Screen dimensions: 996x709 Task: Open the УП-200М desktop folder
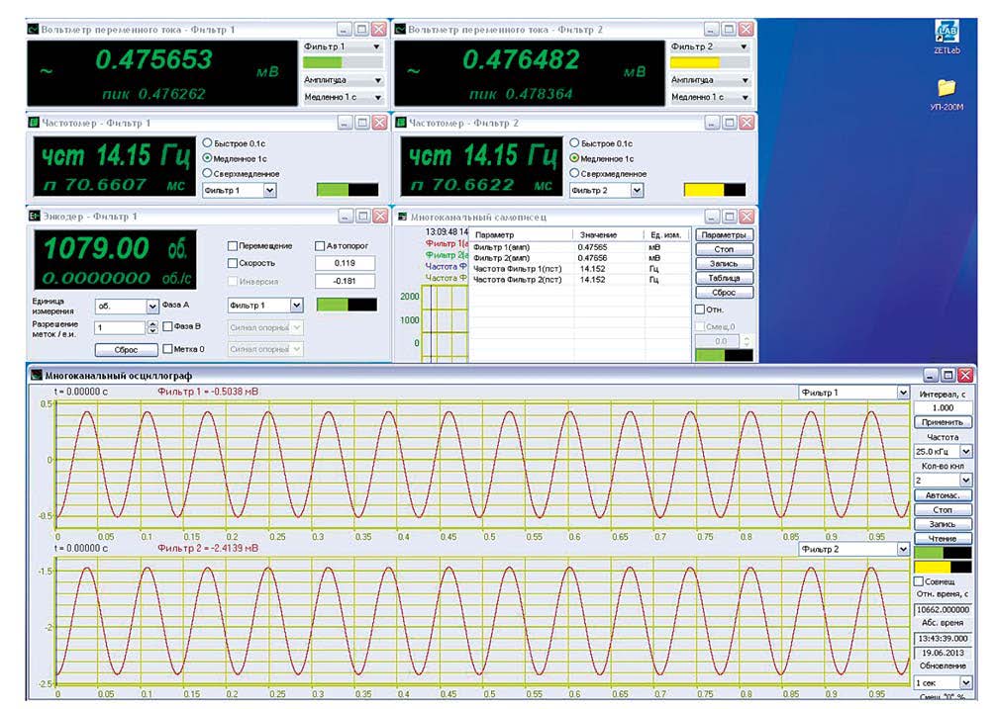(x=946, y=94)
